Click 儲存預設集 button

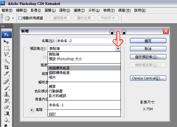tap(148, 57)
